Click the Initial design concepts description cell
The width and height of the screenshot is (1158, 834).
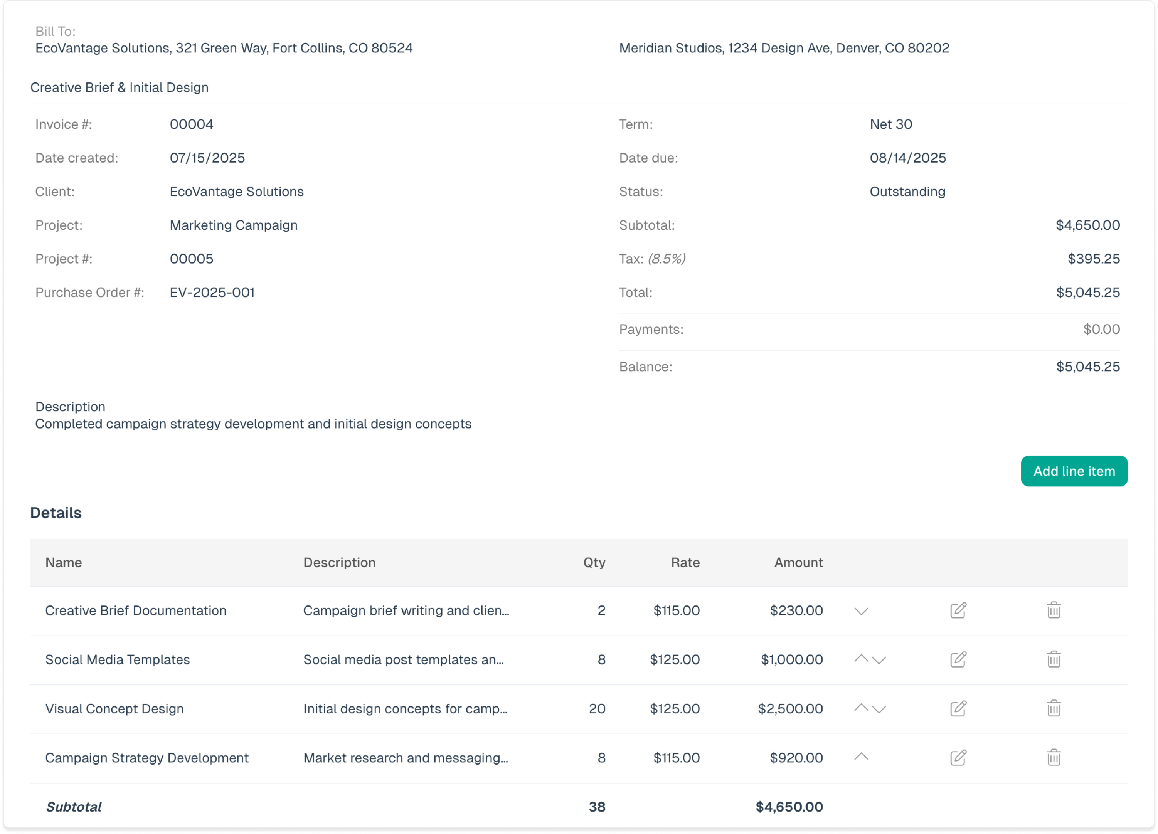pos(406,708)
